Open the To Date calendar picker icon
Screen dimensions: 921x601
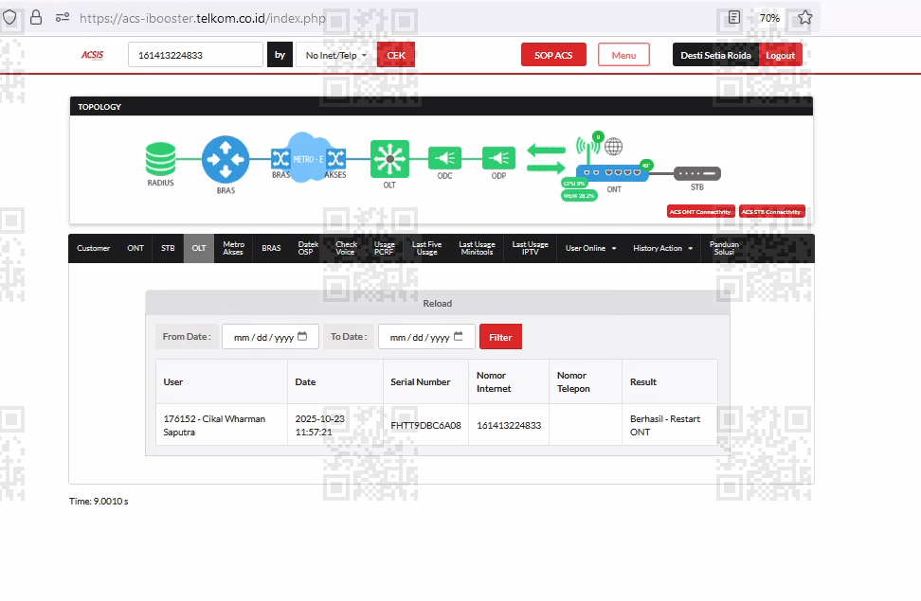tap(459, 336)
